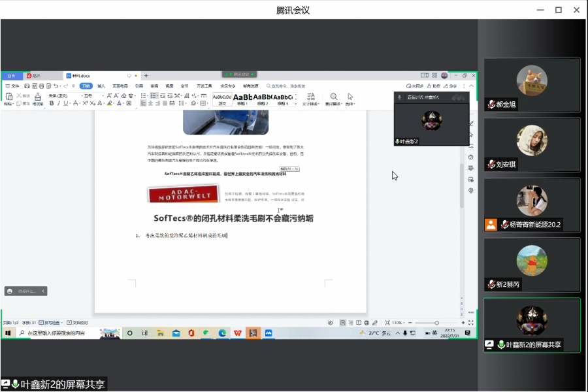The width and height of the screenshot is (588, 392).
Task: Select 郝金旭 participant video tile
Action: pyautogui.click(x=532, y=85)
